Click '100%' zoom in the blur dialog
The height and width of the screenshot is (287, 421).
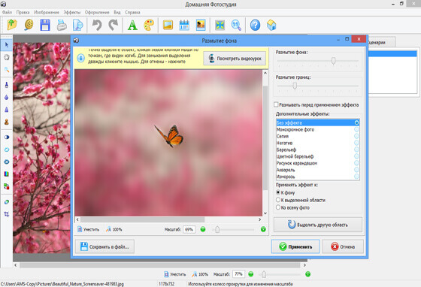tap(114, 229)
